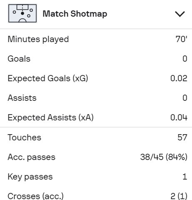
Task: Click the xA value 0.04
Action: pyautogui.click(x=179, y=117)
